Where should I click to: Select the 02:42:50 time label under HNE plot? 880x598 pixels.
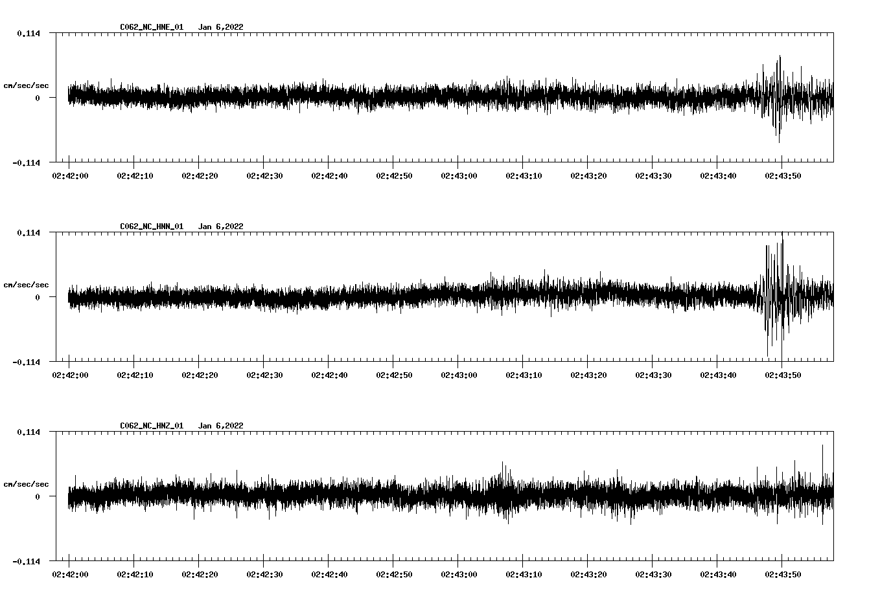394,176
